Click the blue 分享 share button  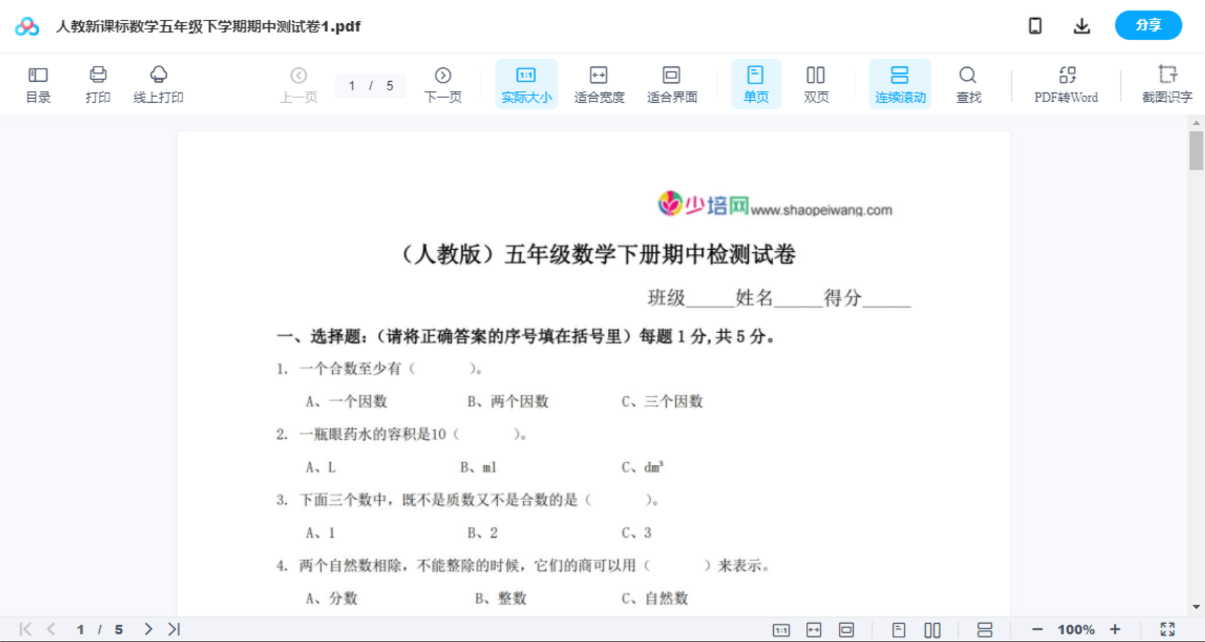[x=1148, y=25]
